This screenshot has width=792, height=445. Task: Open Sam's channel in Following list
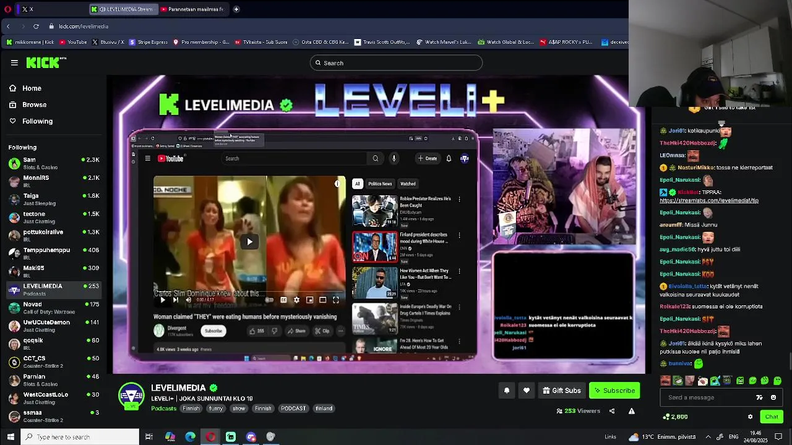click(54, 163)
